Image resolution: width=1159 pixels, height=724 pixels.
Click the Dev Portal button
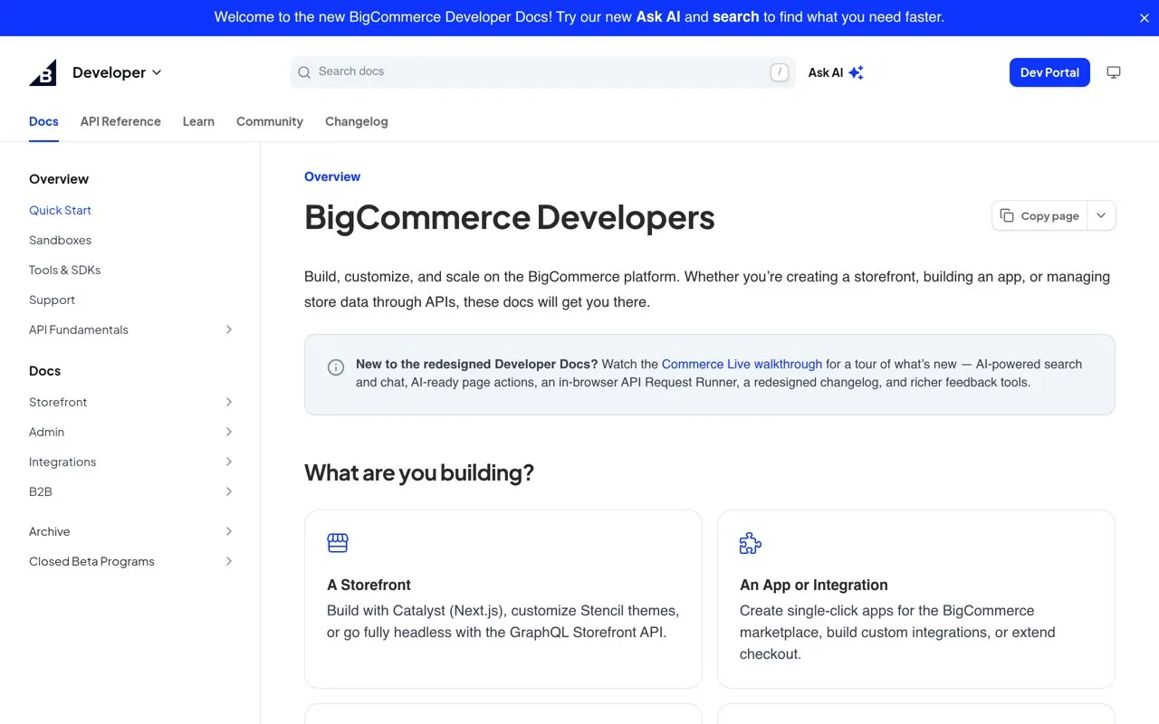(1049, 72)
